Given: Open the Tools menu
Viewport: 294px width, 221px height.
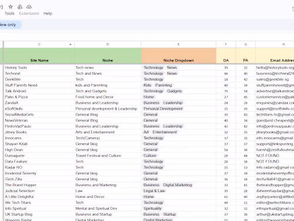Looking at the screenshot, I should (x=9, y=14).
